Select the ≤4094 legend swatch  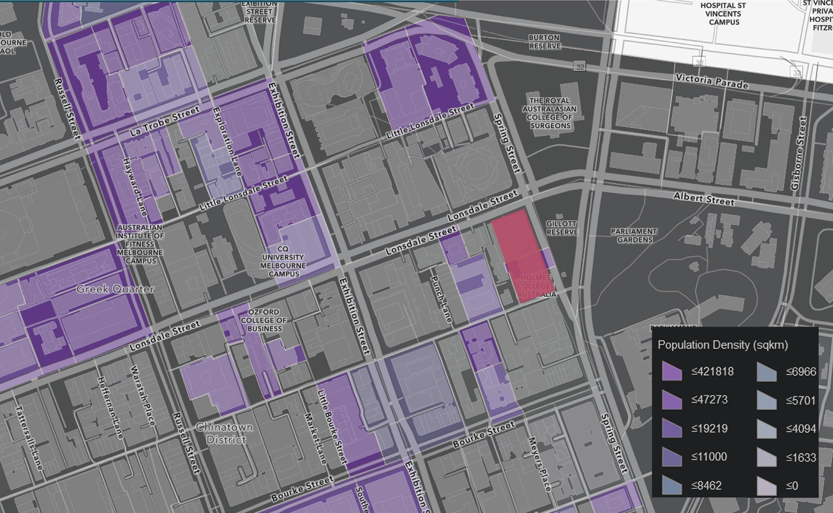click(x=767, y=429)
